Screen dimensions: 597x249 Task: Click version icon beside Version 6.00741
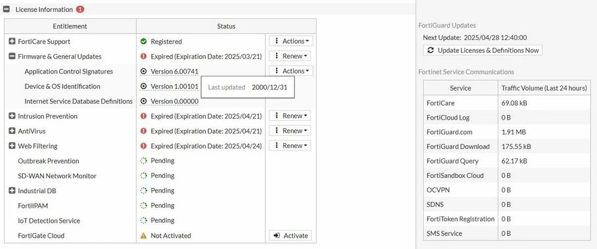click(x=143, y=71)
